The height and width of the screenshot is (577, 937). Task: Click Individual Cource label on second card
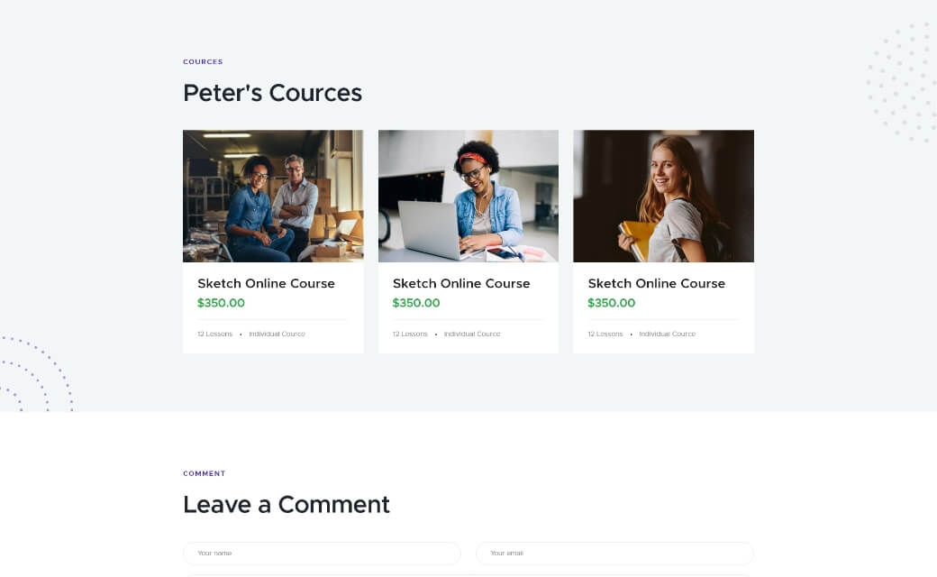point(472,334)
